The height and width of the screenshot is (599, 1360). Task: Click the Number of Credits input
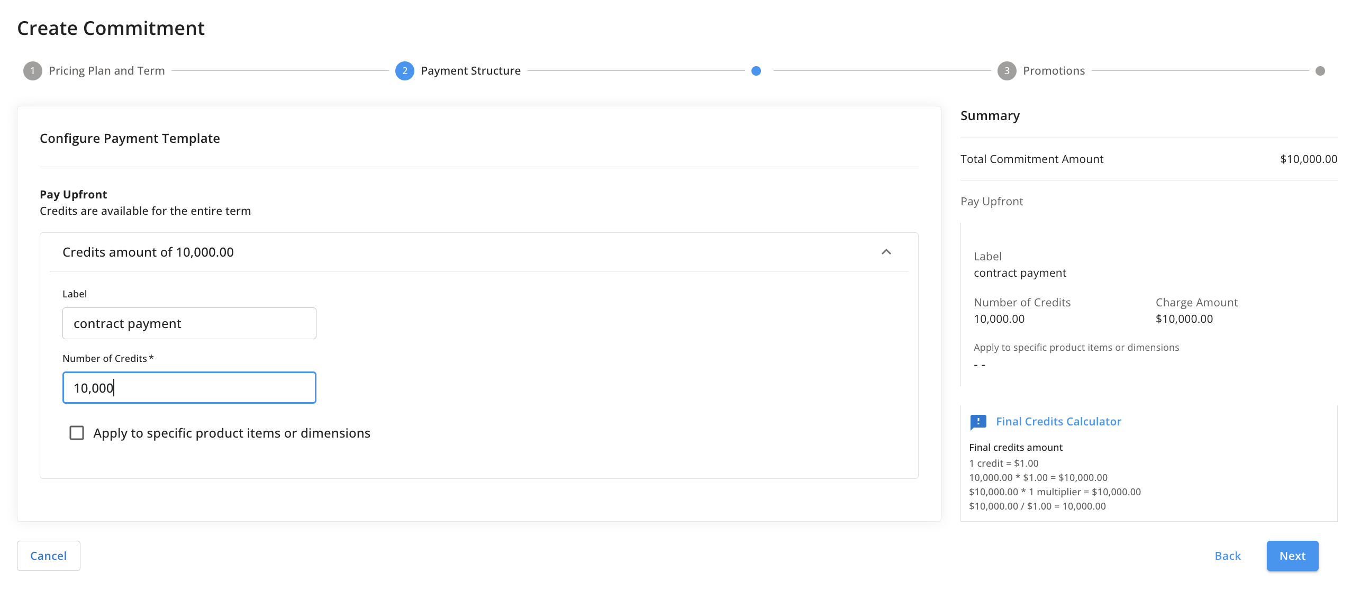(x=189, y=388)
